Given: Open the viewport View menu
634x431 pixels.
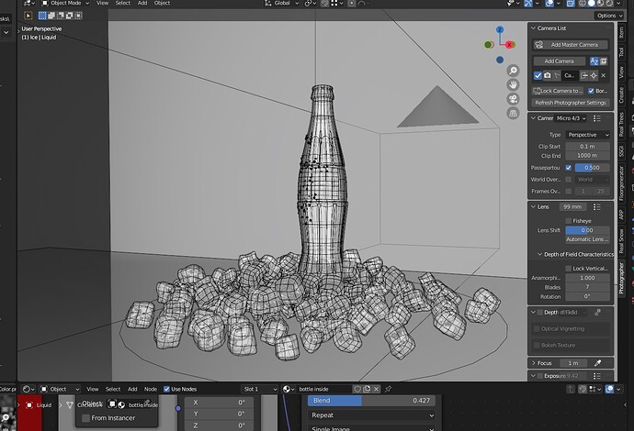Looking at the screenshot, I should [102, 4].
